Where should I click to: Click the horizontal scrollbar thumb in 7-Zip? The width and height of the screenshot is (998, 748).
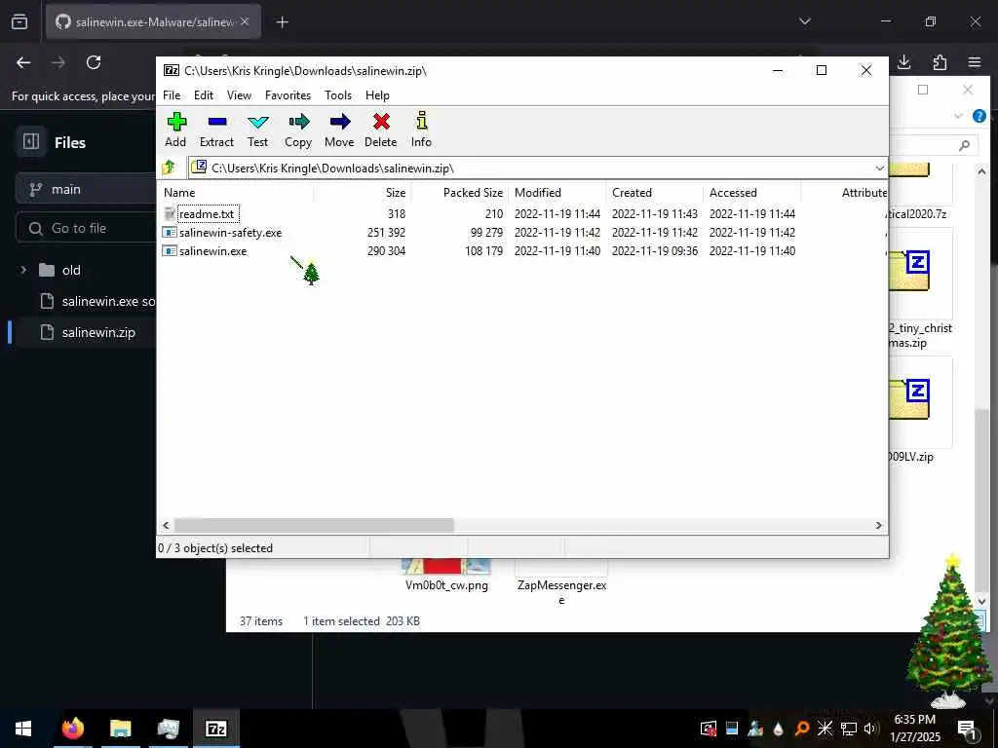click(314, 525)
